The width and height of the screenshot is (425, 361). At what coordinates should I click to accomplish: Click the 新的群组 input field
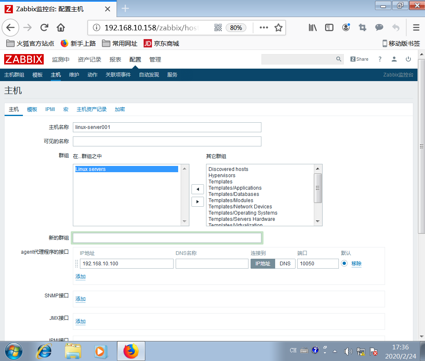pyautogui.click(x=167, y=238)
